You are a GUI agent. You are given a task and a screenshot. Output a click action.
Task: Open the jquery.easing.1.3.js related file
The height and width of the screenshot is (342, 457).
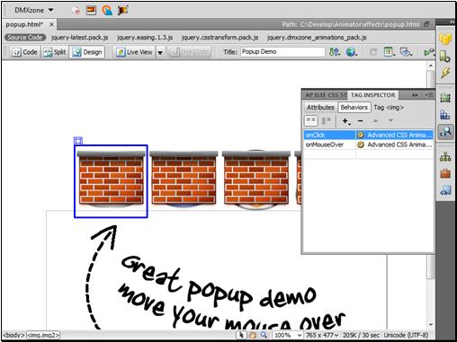click(x=145, y=38)
